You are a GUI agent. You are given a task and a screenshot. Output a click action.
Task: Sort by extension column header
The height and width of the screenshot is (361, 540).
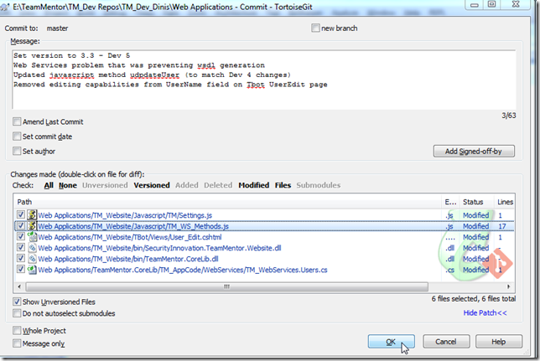pos(450,202)
